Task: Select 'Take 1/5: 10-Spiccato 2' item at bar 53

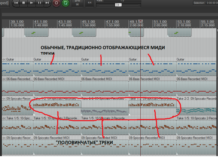Action: pos(196,127)
